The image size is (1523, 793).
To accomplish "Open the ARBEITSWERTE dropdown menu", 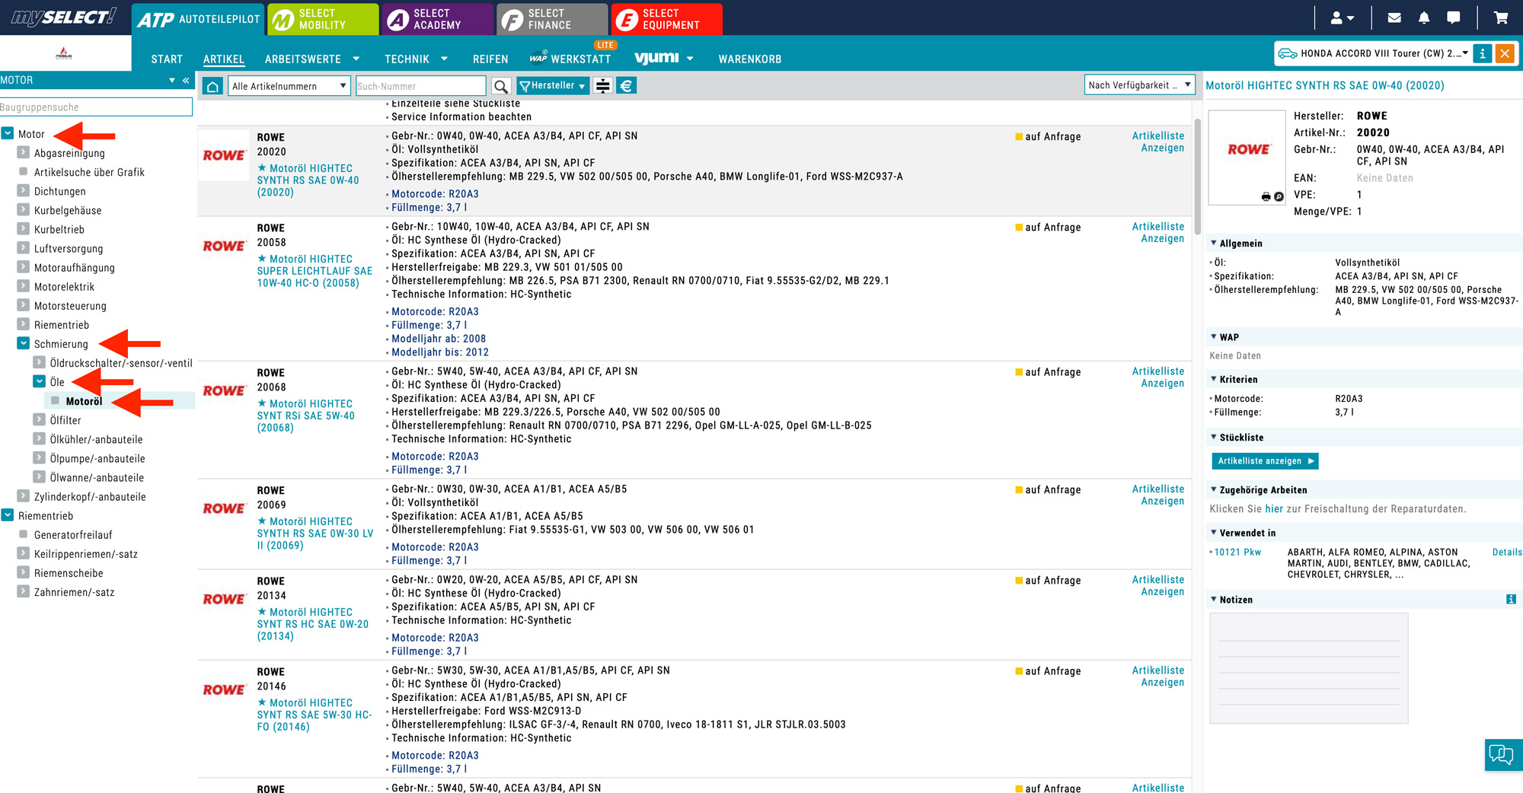I will 312,59.
